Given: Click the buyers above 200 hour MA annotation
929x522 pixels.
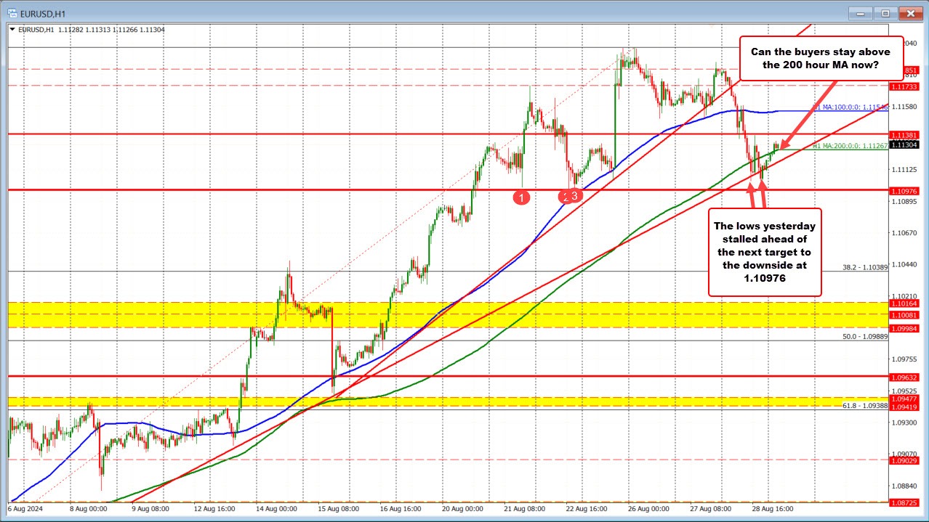Looking at the screenshot, I should [821, 58].
